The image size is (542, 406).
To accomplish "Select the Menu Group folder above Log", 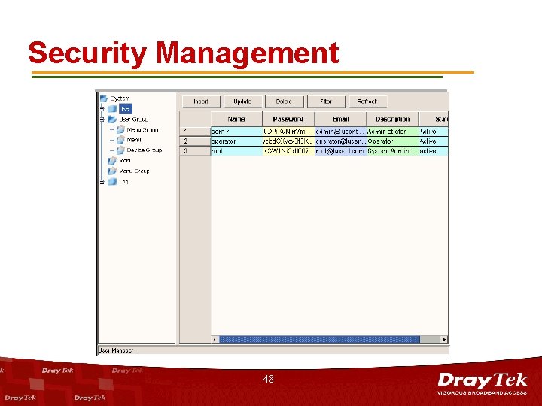I will (x=134, y=171).
